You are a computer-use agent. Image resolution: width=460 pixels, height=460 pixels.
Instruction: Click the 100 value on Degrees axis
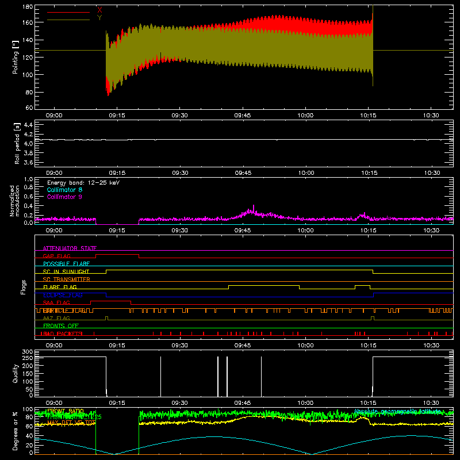click(28, 409)
